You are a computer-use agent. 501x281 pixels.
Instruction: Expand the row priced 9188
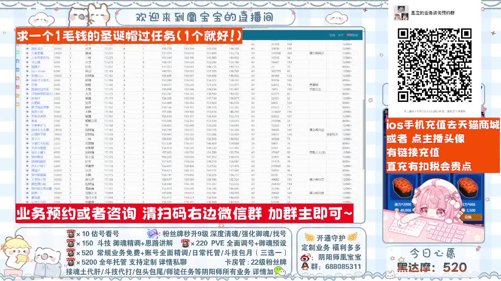(x=27, y=112)
